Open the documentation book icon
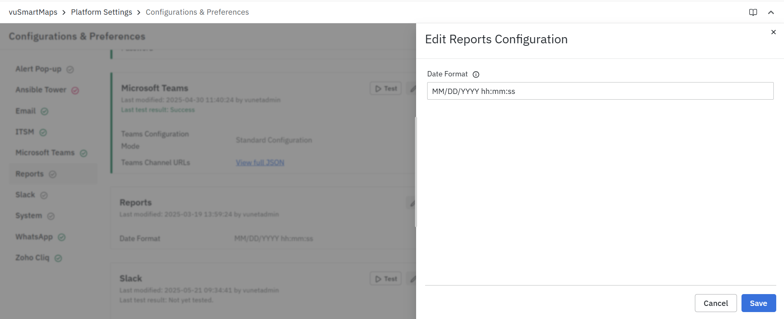Viewport: 784px width, 319px height. click(x=753, y=12)
